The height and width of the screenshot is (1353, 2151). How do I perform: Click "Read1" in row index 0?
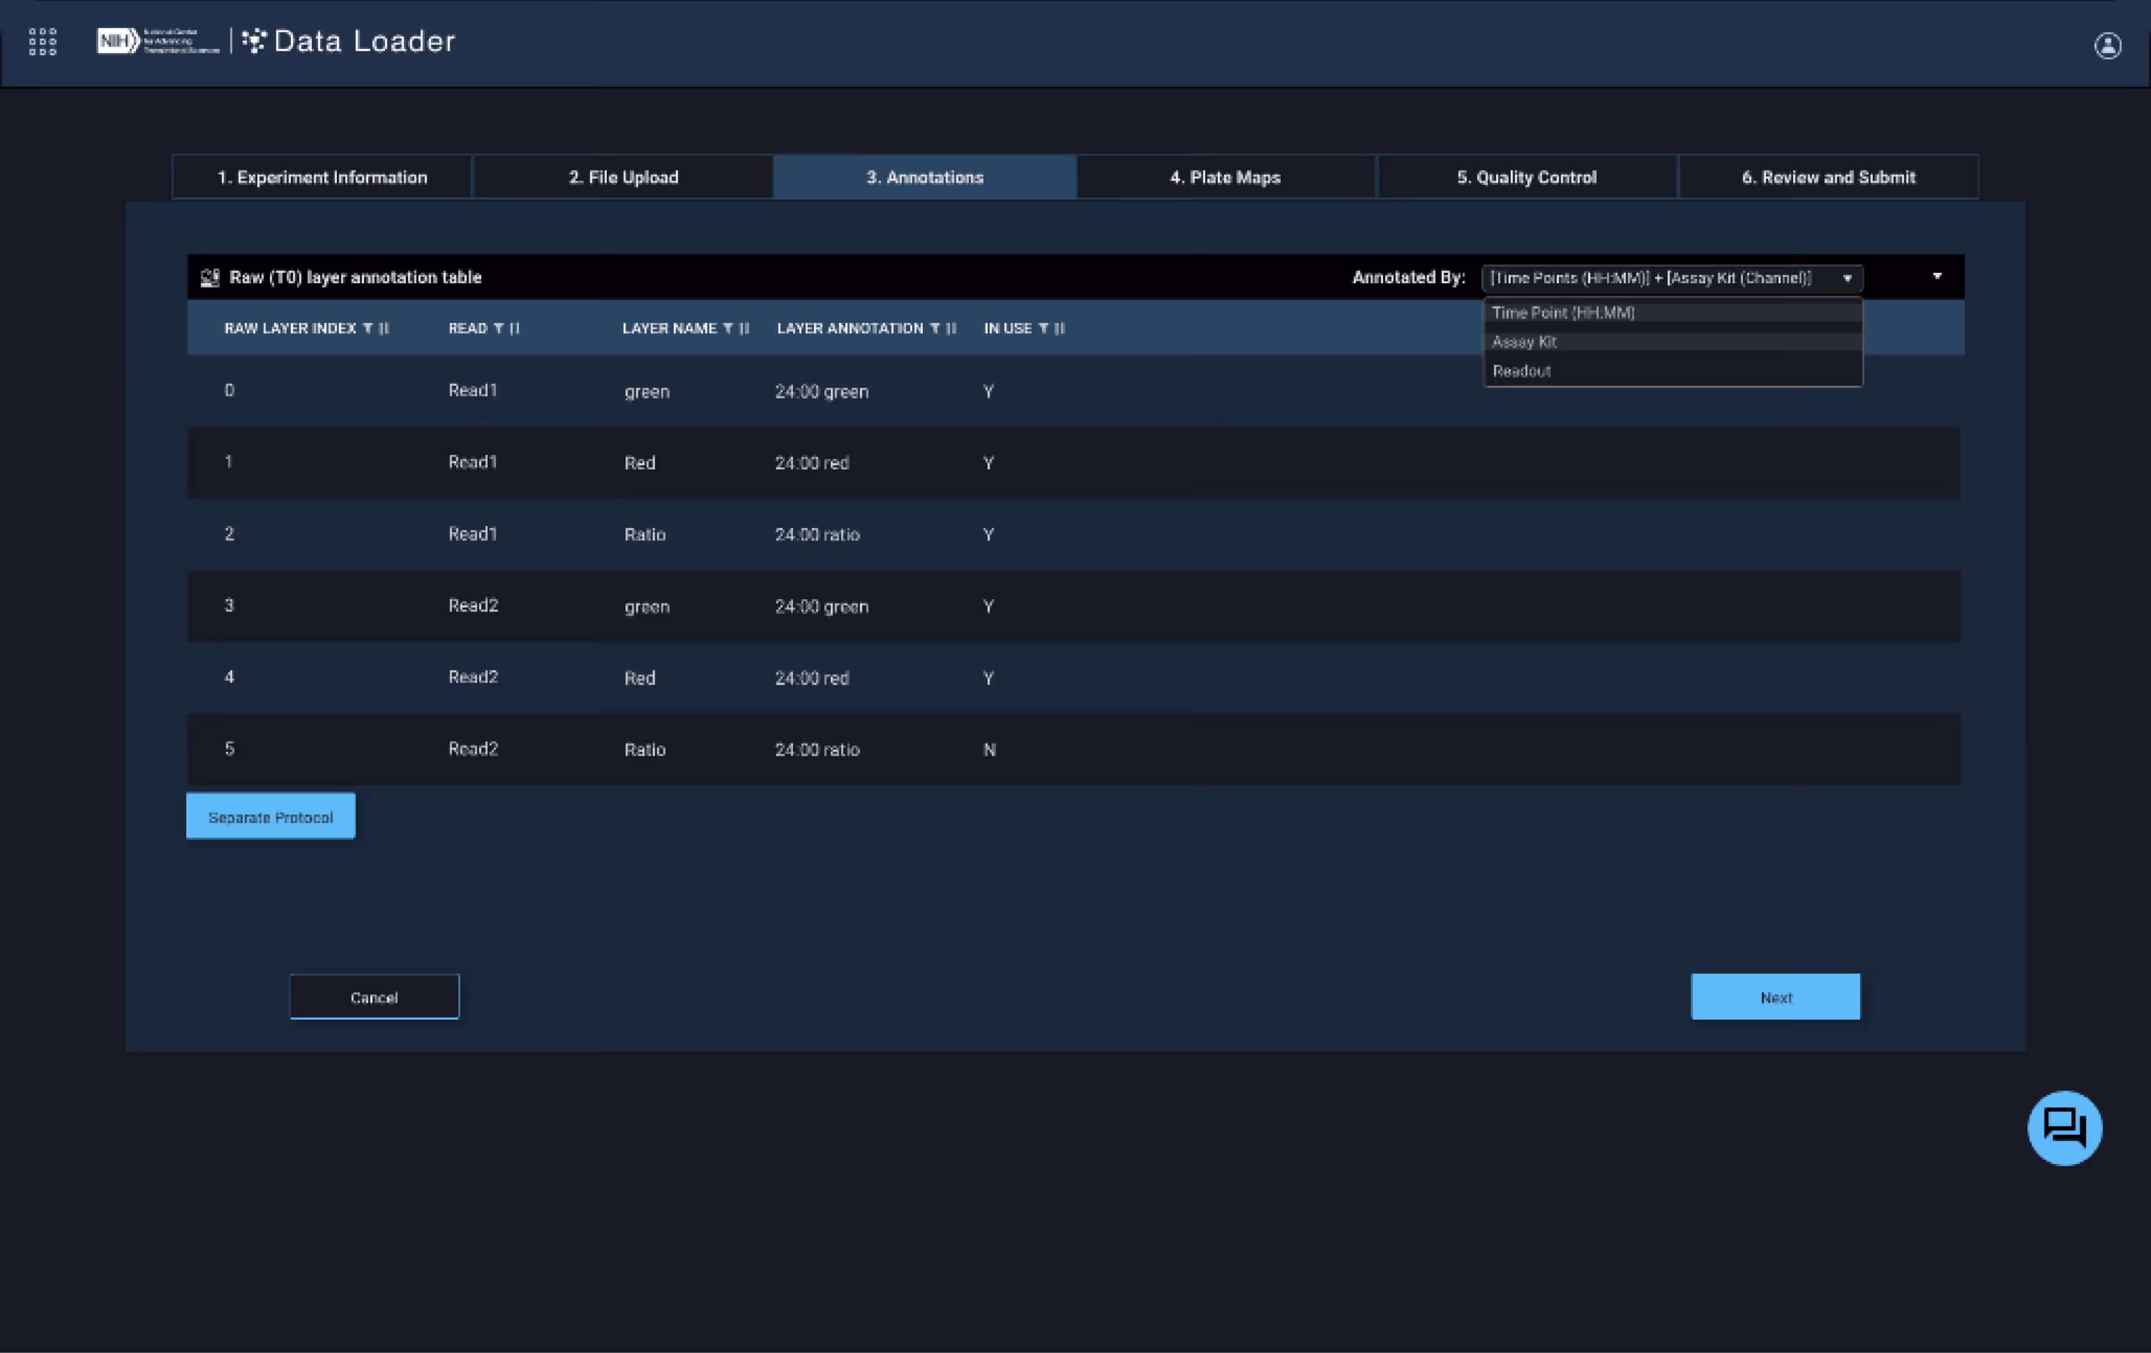(472, 390)
